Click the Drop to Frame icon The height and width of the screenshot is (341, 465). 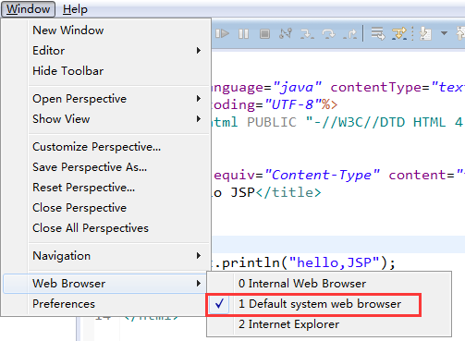pyautogui.click(x=378, y=33)
